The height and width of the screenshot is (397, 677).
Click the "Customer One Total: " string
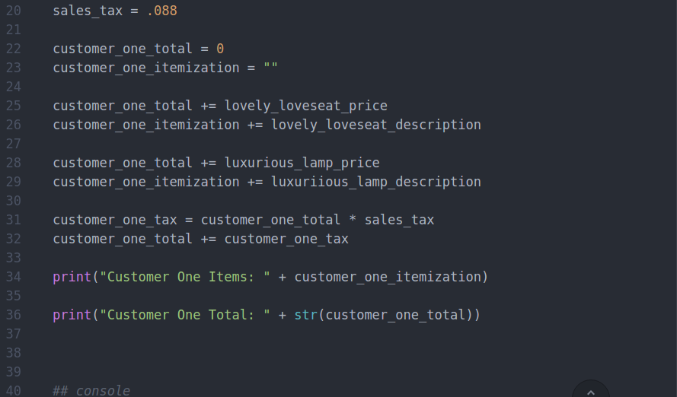[x=185, y=315]
